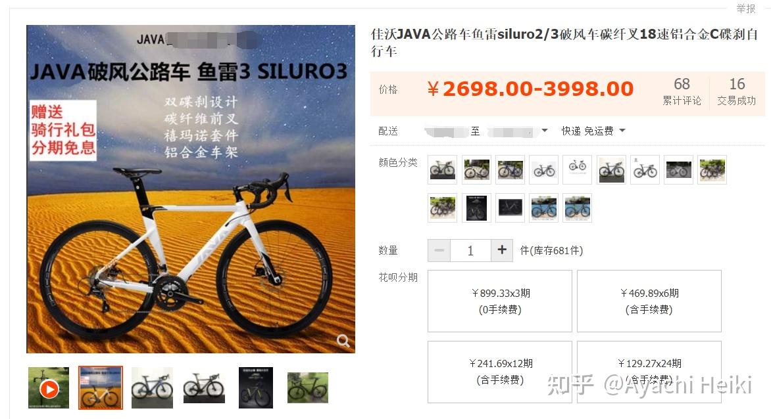This screenshot has height=419, width=771.
Task: Open the 68 累计评论 reviews count
Action: (x=682, y=92)
